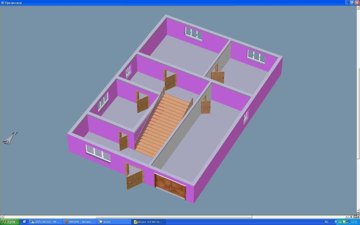Click the north arrow compass indicator
Viewport: 360px width, 225px height.
tap(10, 138)
